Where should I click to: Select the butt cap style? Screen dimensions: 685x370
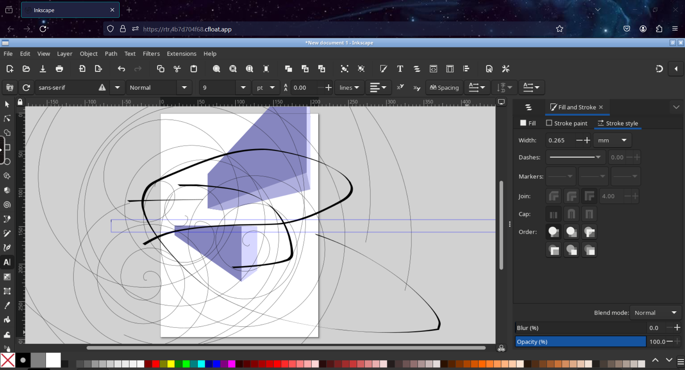click(554, 214)
